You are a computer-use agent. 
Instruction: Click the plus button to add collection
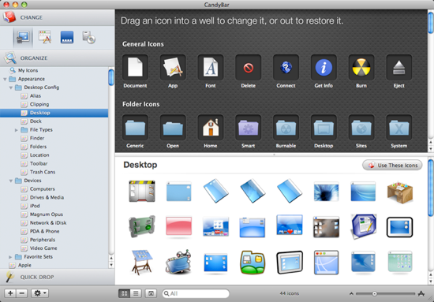click(10, 293)
